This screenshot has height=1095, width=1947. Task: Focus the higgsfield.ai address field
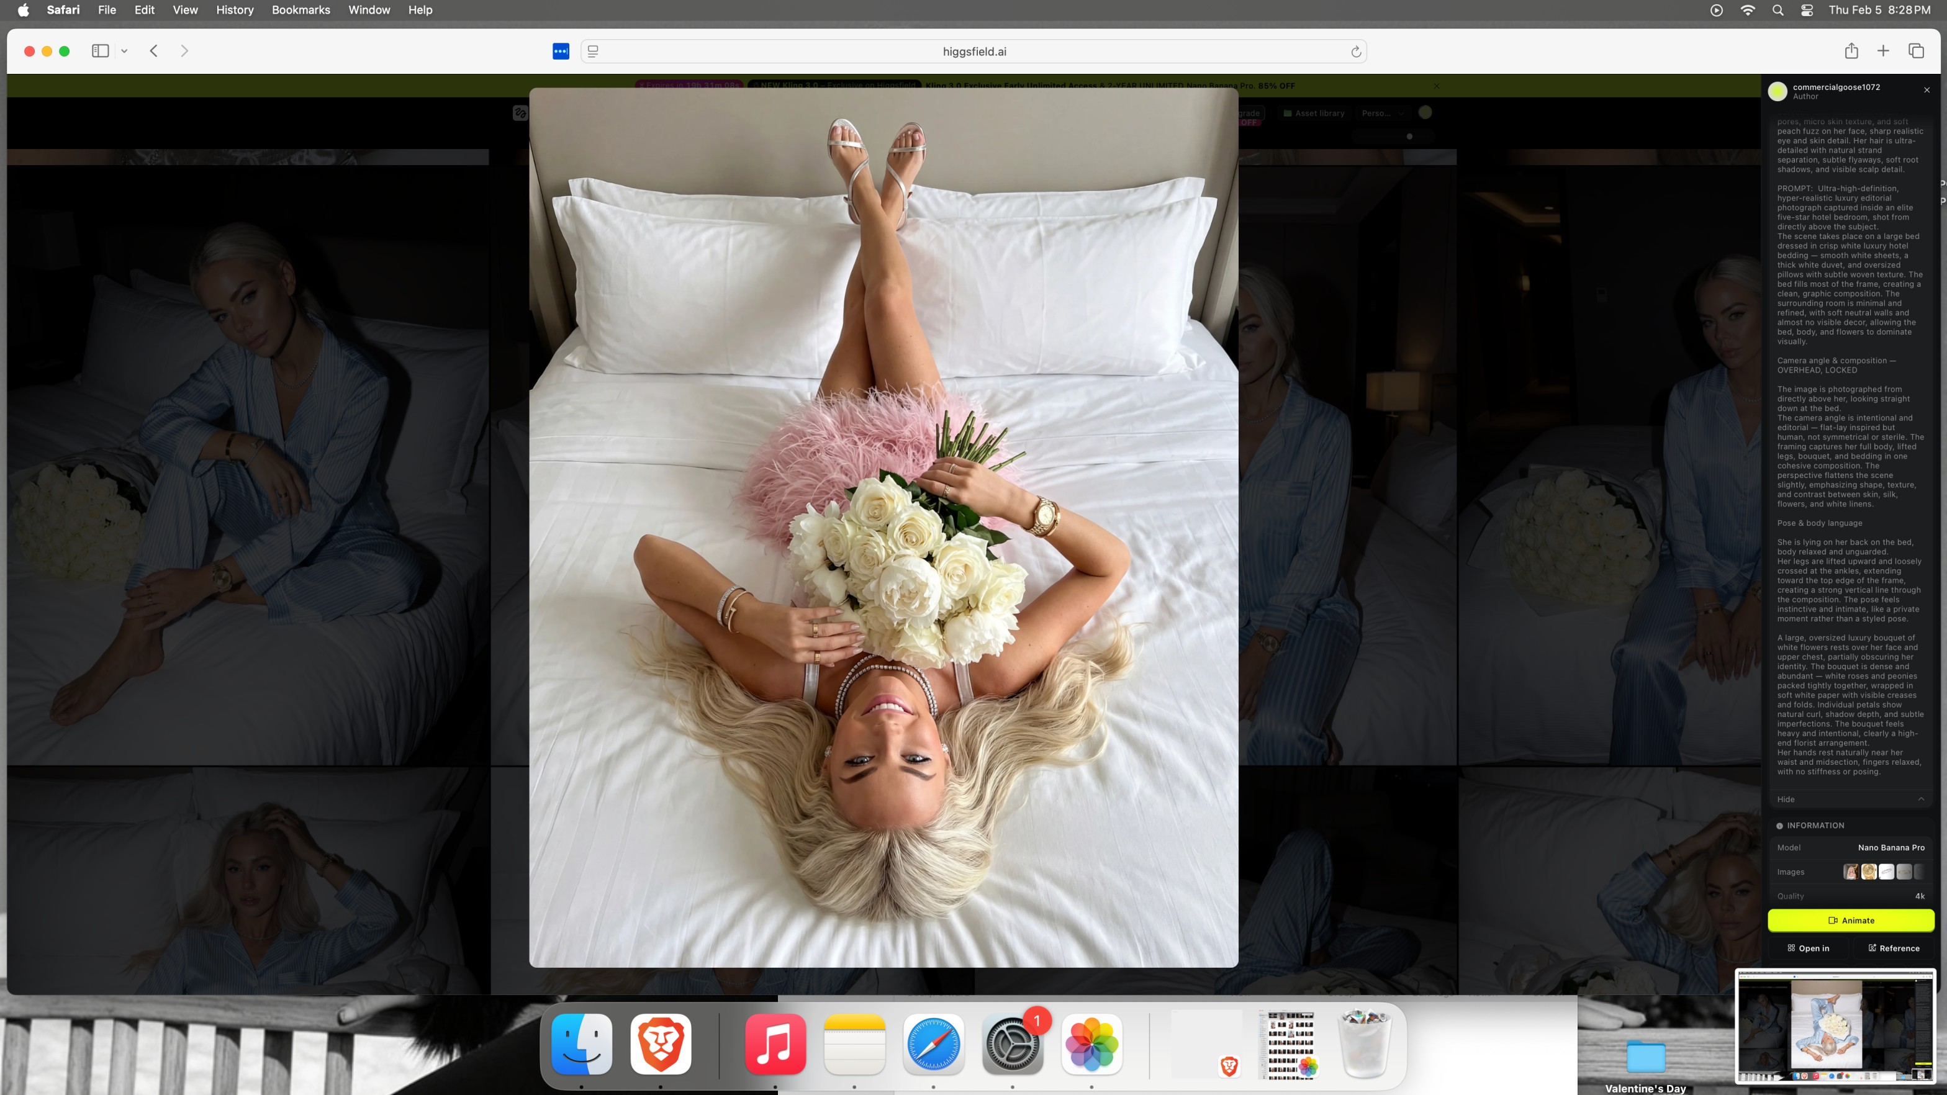coord(974,52)
